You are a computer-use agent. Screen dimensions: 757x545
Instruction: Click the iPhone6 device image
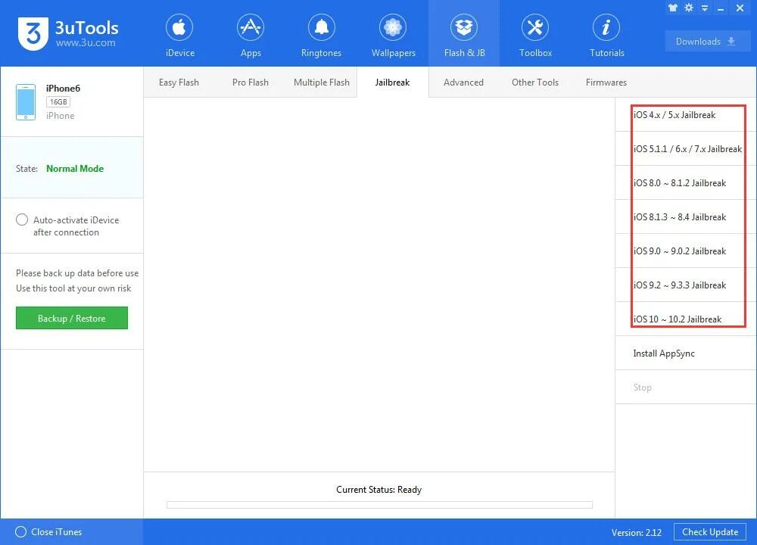[26, 102]
